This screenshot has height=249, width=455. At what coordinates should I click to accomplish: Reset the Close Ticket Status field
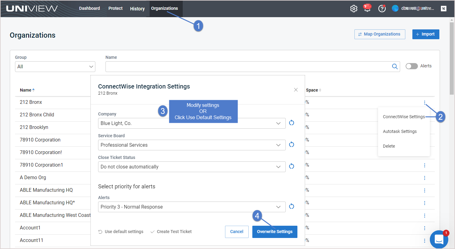[292, 166]
